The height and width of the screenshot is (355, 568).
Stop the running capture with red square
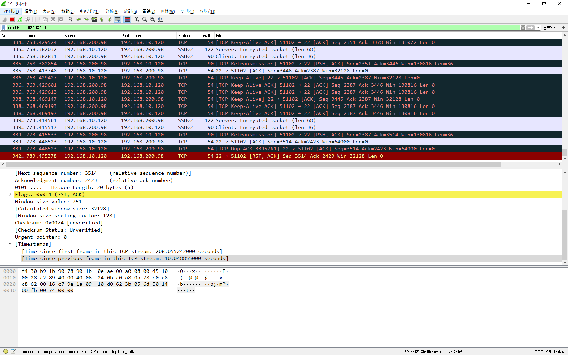click(12, 19)
